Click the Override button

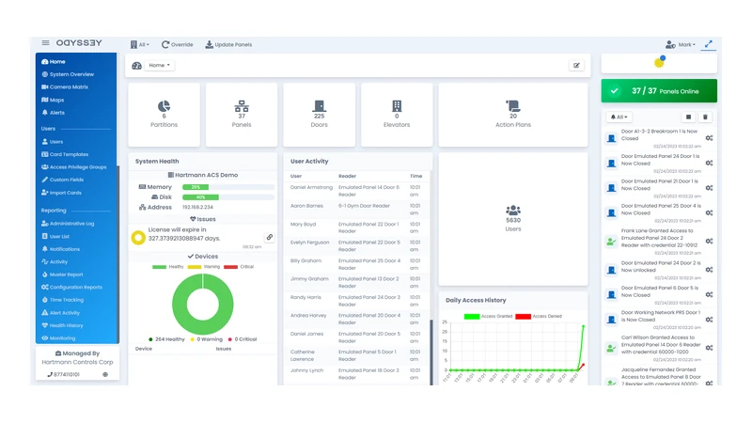177,44
